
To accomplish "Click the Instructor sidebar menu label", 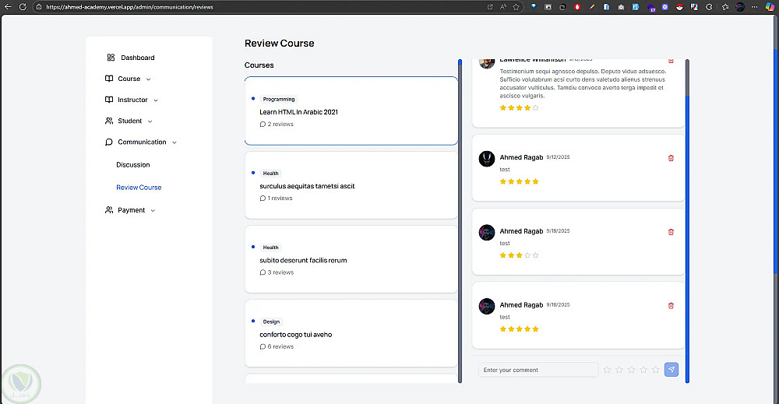I will tap(132, 100).
